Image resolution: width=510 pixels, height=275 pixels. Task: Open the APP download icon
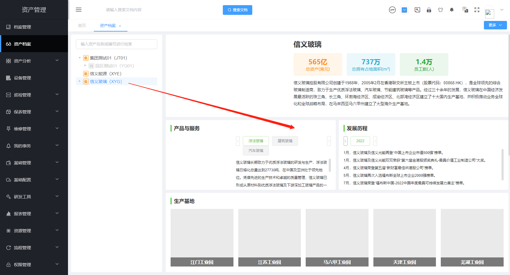coord(392,10)
